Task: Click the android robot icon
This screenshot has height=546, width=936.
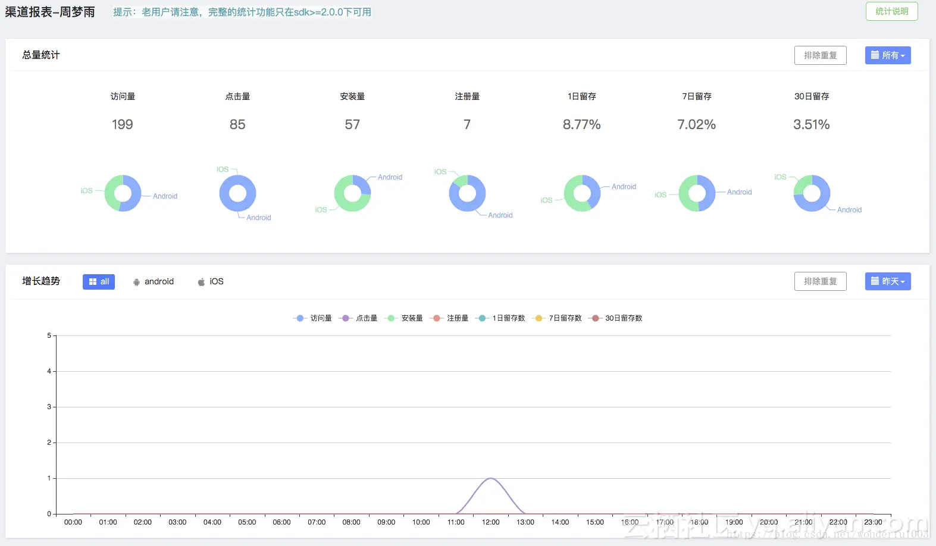Action: 136,283
